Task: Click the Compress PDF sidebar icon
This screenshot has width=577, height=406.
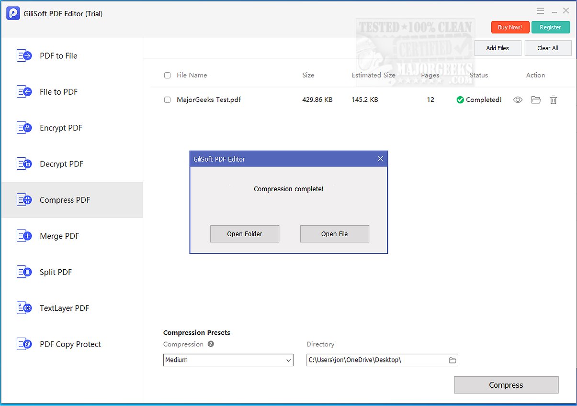Action: click(24, 200)
